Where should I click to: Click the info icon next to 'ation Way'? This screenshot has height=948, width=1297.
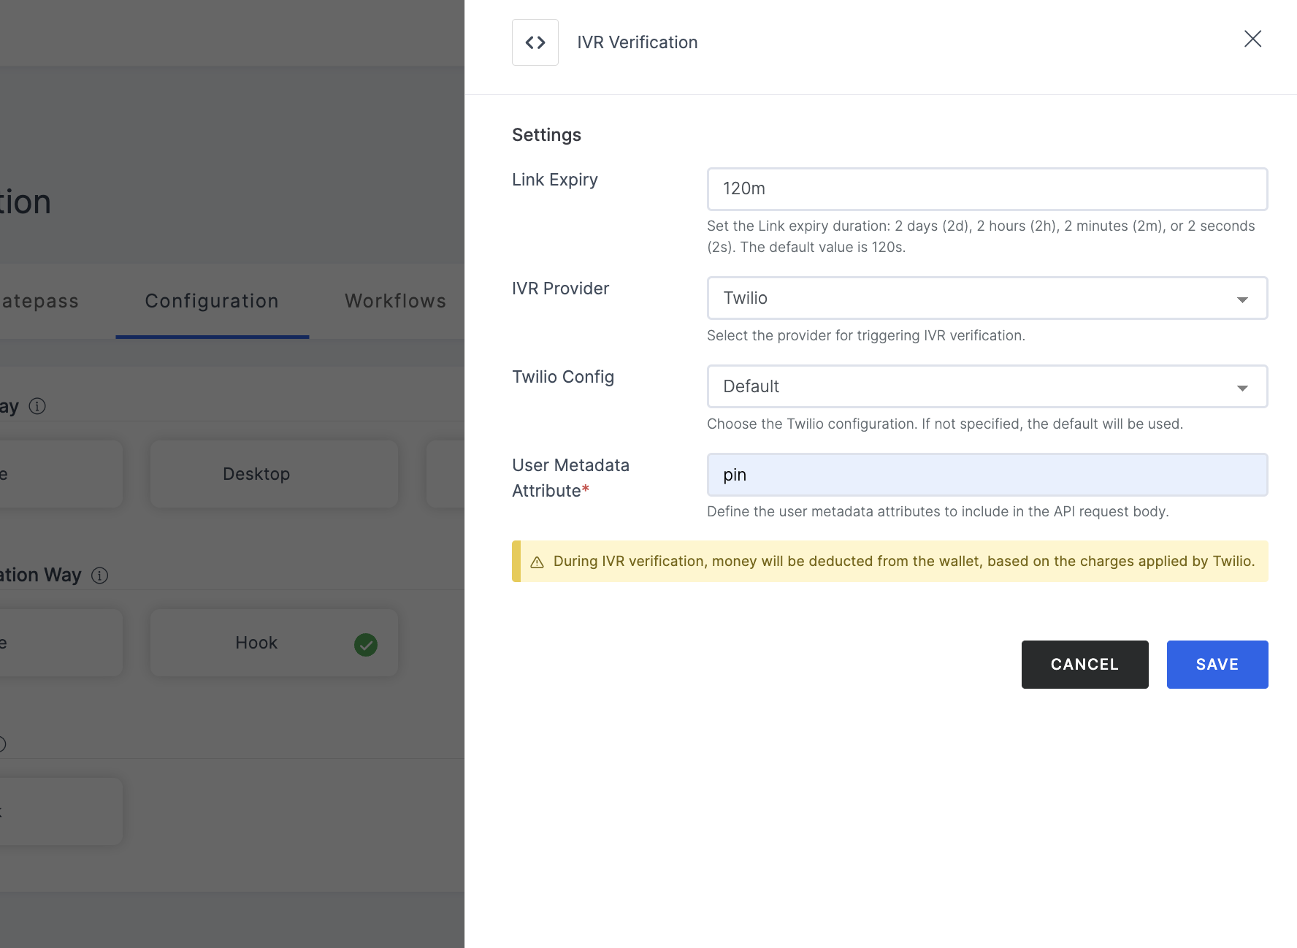99,576
